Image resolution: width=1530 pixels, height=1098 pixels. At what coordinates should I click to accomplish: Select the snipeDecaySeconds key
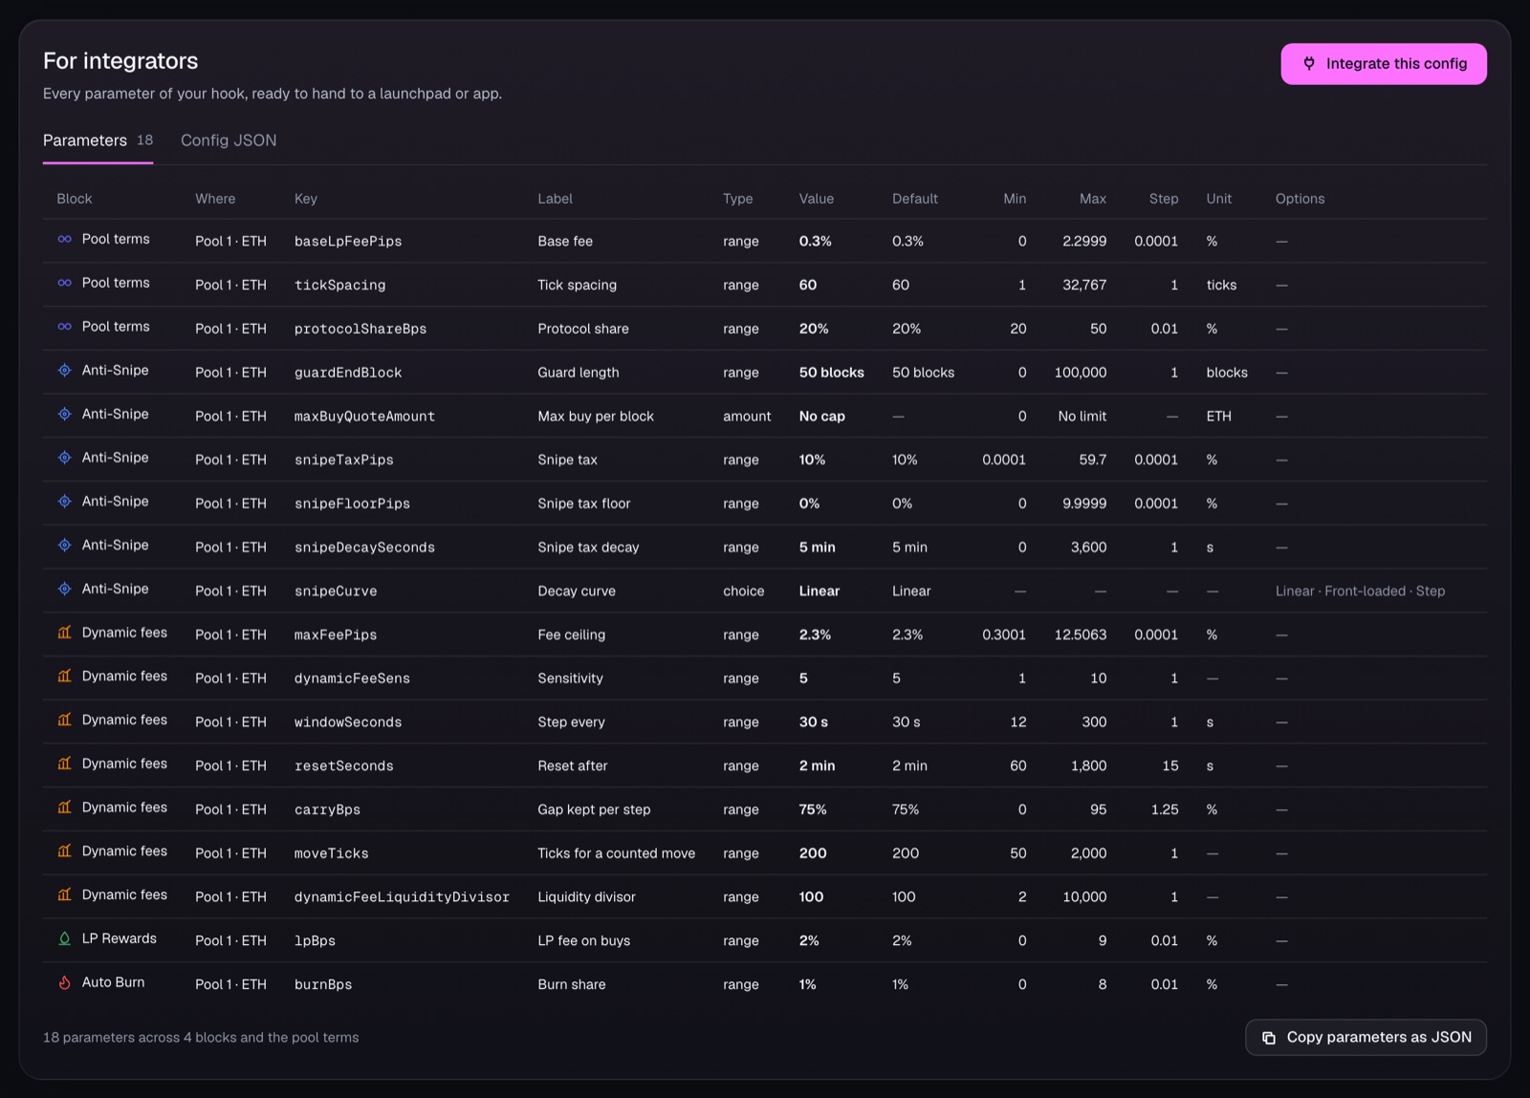[364, 548]
